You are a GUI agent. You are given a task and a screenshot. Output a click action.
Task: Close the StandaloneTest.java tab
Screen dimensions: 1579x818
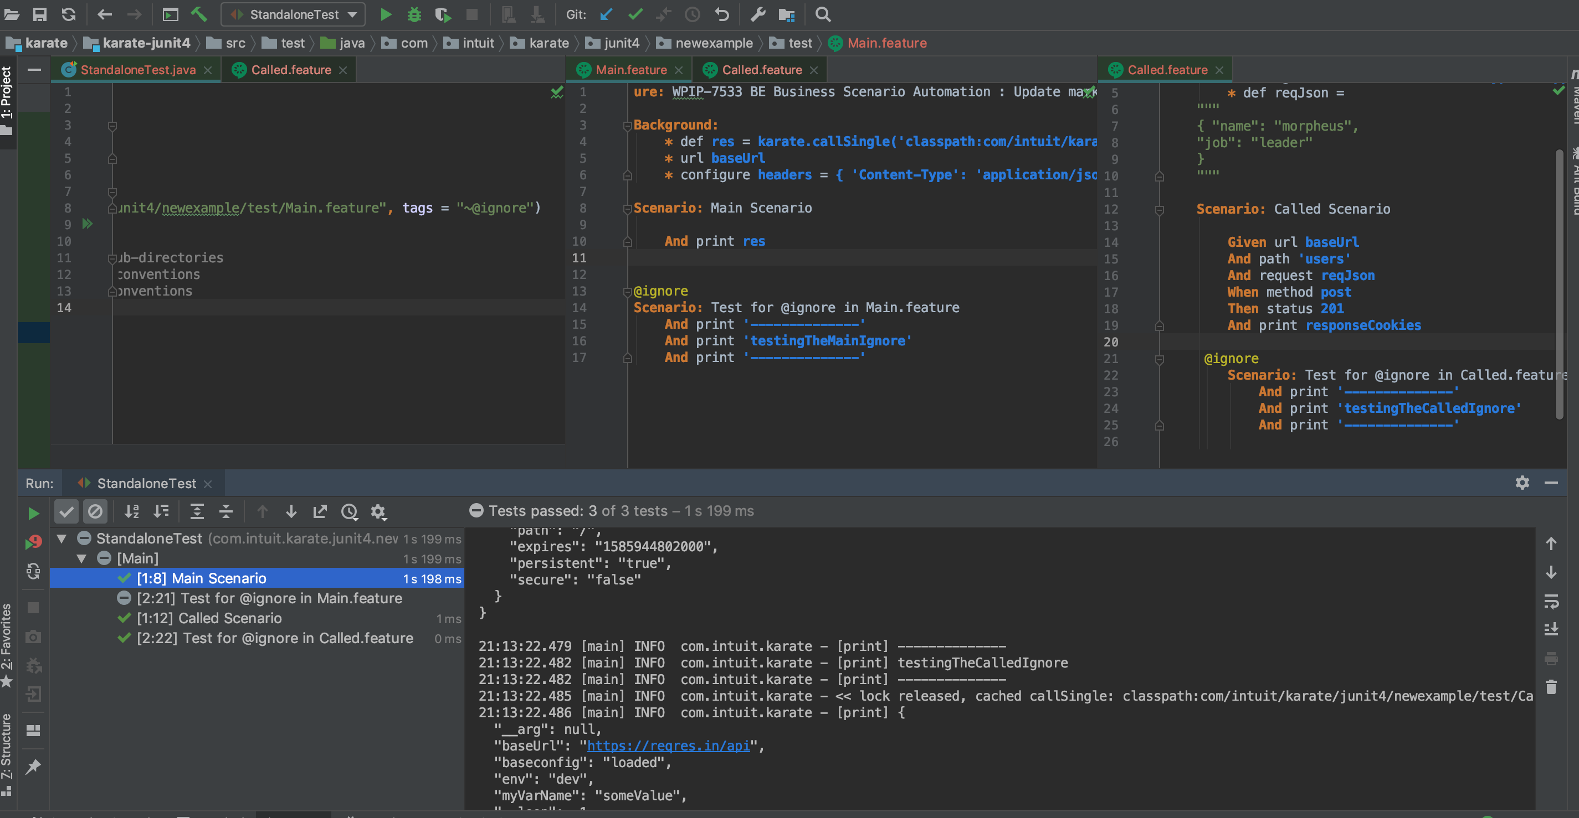208,70
